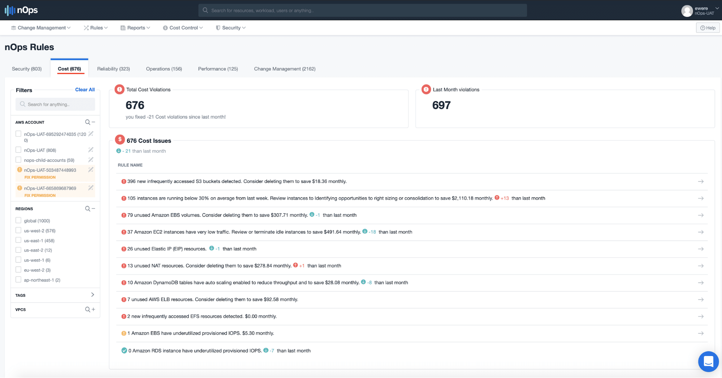The image size is (722, 378).
Task: Open the unused NAT resources arrow
Action: [x=701, y=266]
